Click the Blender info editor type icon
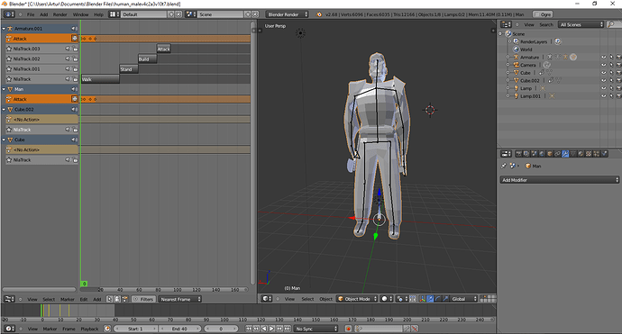This screenshot has width=622, height=334. 10,14
